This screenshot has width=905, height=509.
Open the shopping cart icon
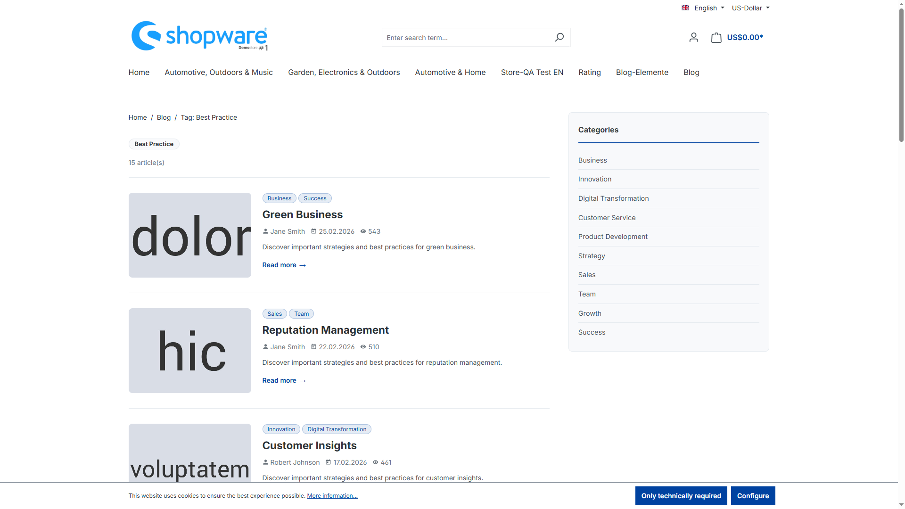pos(716,37)
